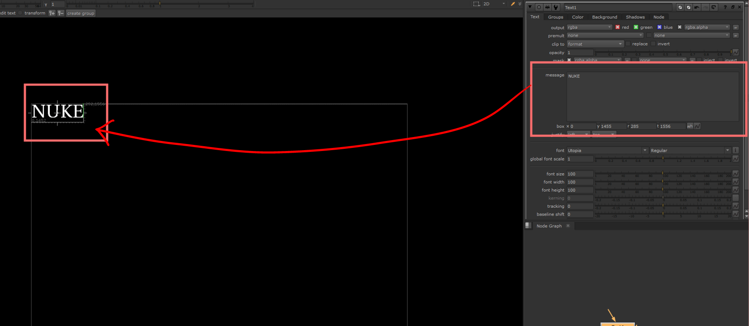
Task: Center the Text1 node in node graph
Action: (539, 7)
